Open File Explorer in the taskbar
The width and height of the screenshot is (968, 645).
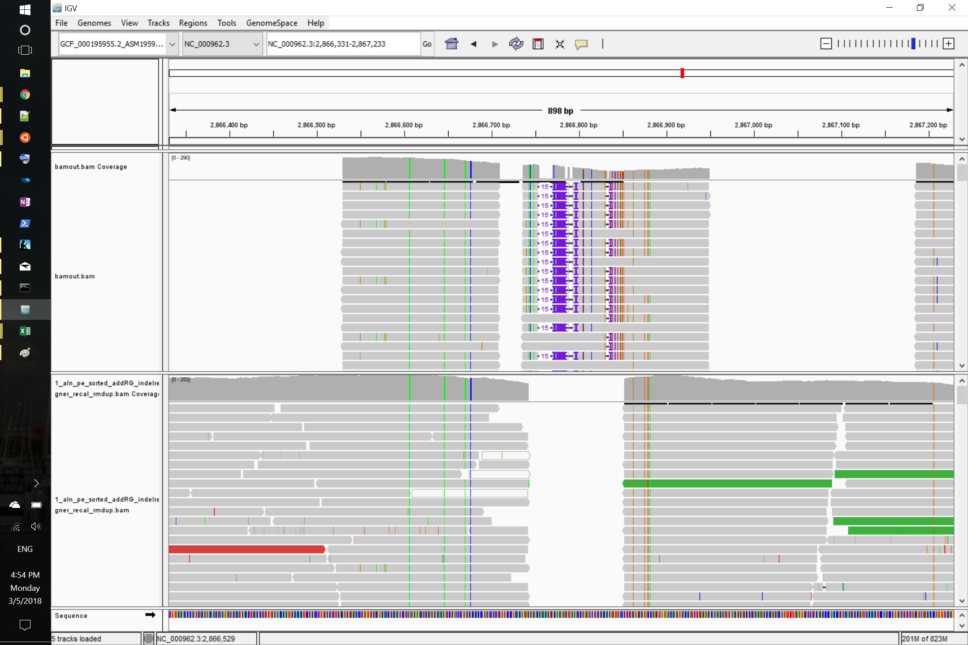click(25, 73)
